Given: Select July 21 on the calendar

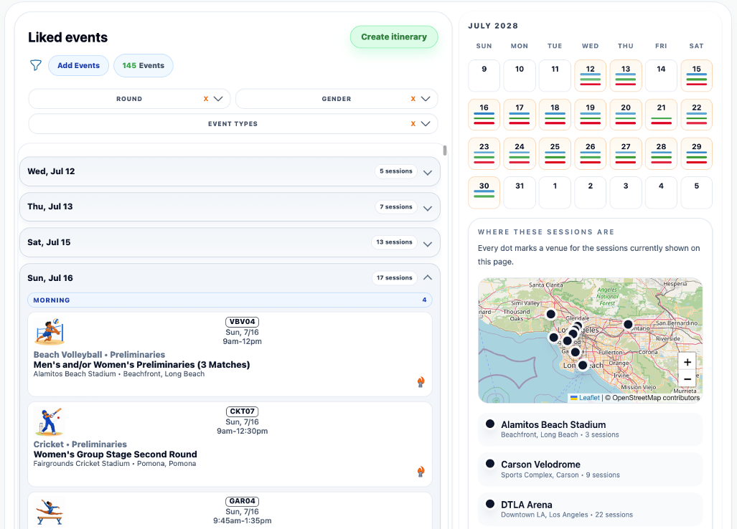Looking at the screenshot, I should pyautogui.click(x=661, y=114).
